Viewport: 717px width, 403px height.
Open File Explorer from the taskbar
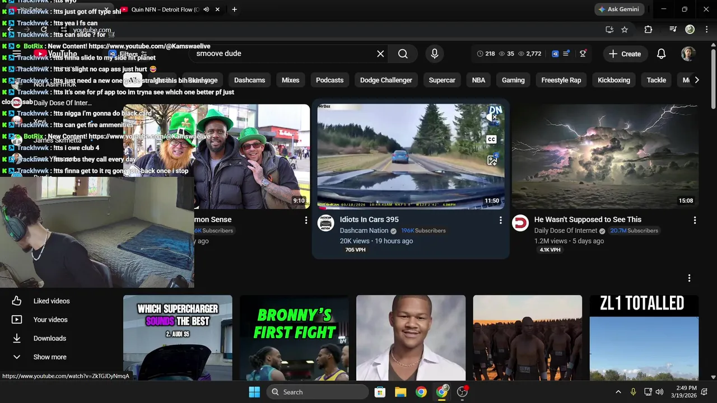[x=401, y=392]
